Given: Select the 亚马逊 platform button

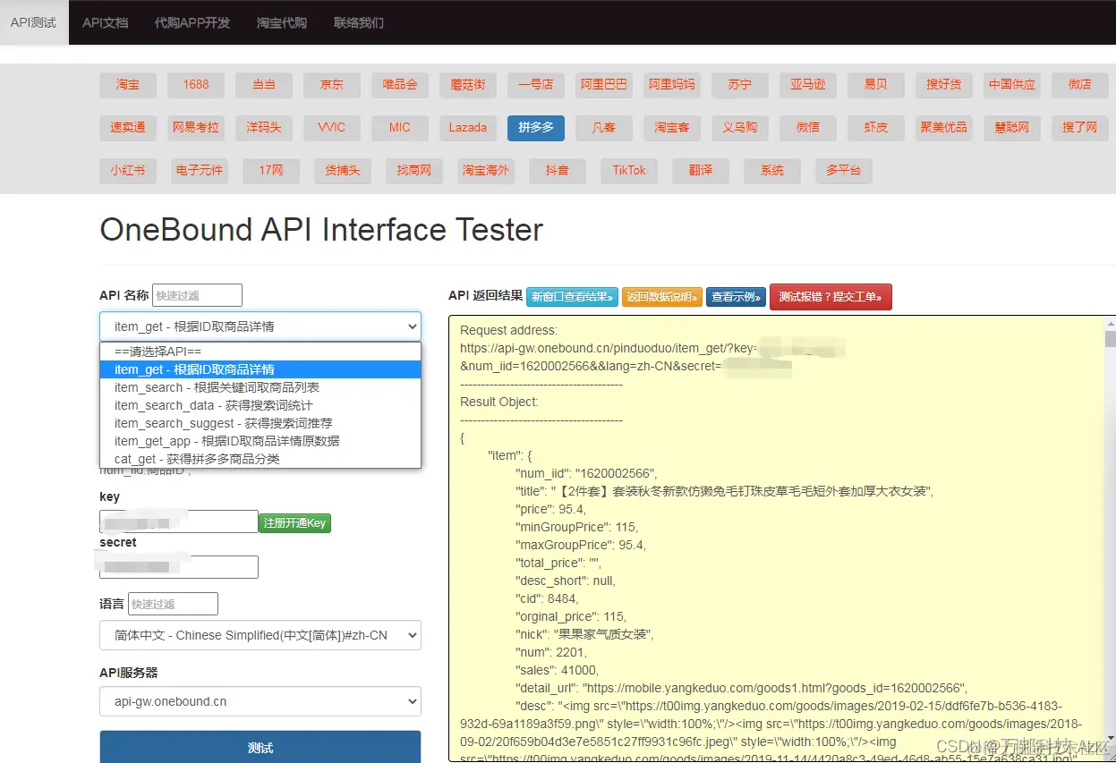Looking at the screenshot, I should click(808, 85).
